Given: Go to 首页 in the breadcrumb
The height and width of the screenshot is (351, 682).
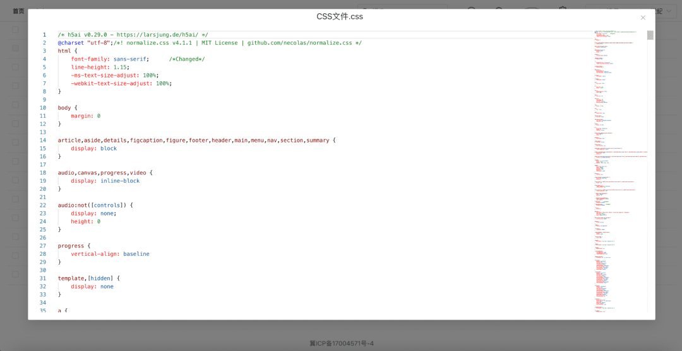Looking at the screenshot, I should point(18,11).
